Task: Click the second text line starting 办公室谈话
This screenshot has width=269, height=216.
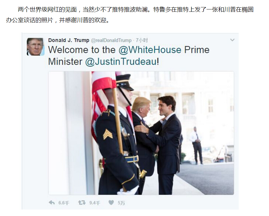Action: pos(58,20)
